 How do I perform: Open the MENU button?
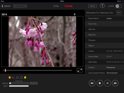92,6
